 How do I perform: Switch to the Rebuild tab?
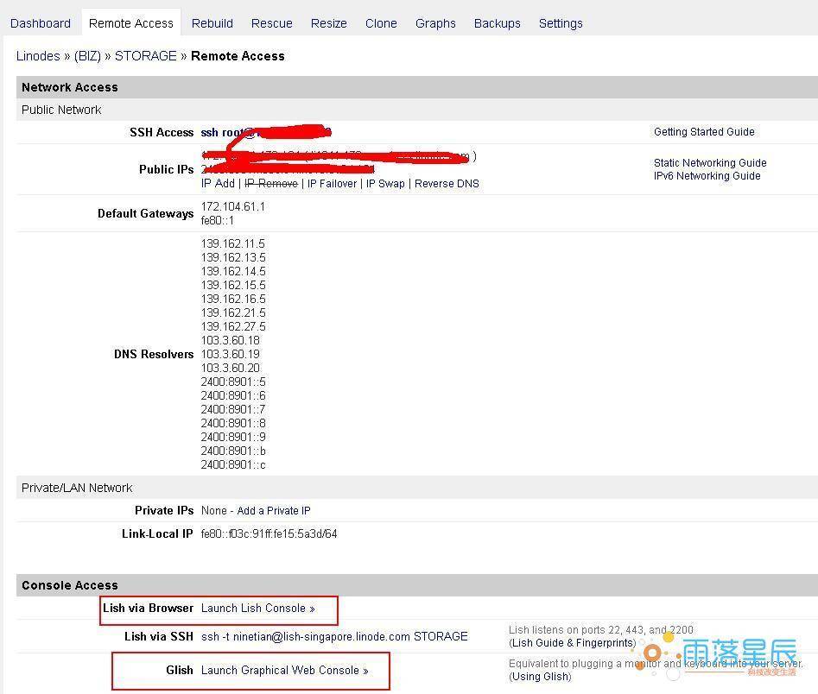coord(212,23)
